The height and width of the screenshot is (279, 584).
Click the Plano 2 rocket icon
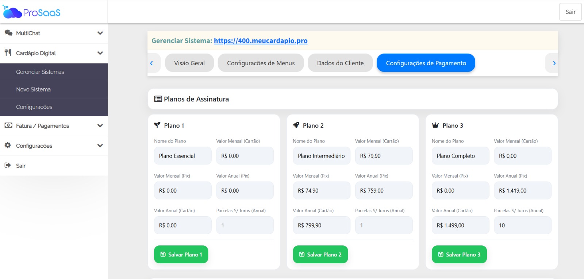tap(296, 125)
